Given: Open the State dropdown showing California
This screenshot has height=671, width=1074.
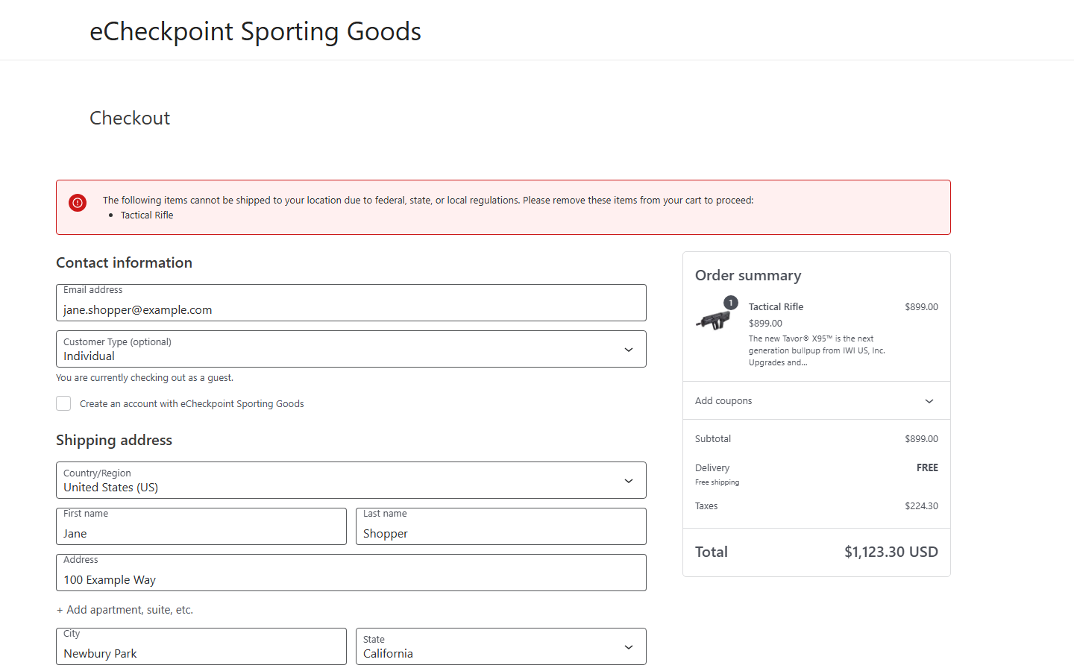Looking at the screenshot, I should [501, 646].
